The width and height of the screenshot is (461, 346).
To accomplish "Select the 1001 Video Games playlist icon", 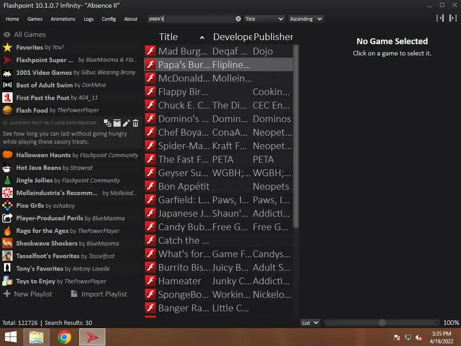I will (x=7, y=73).
